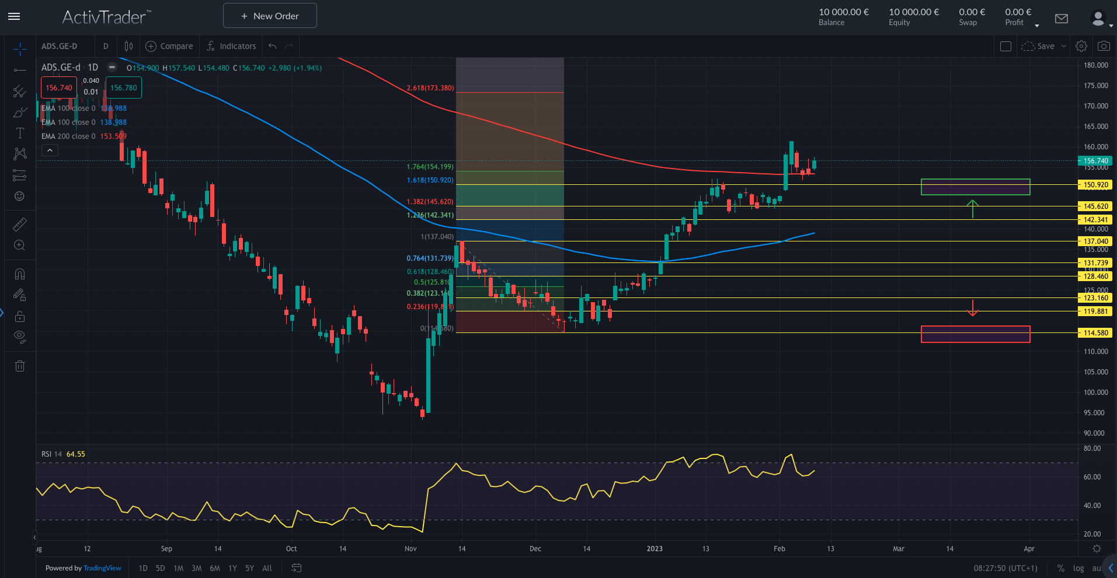This screenshot has width=1117, height=578.
Task: Open the TradingView link
Action: [x=102, y=568]
